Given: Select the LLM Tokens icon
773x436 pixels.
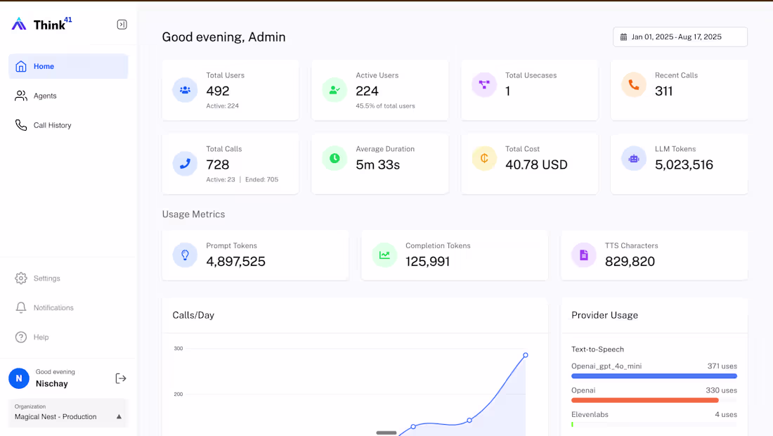Looking at the screenshot, I should [633, 158].
